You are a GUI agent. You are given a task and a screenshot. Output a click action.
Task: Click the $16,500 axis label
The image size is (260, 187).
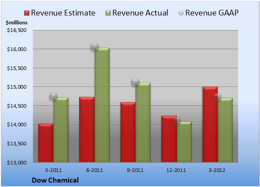tap(17, 30)
